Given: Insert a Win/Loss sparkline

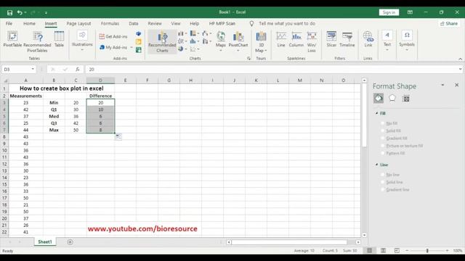Looking at the screenshot, I should (312, 42).
